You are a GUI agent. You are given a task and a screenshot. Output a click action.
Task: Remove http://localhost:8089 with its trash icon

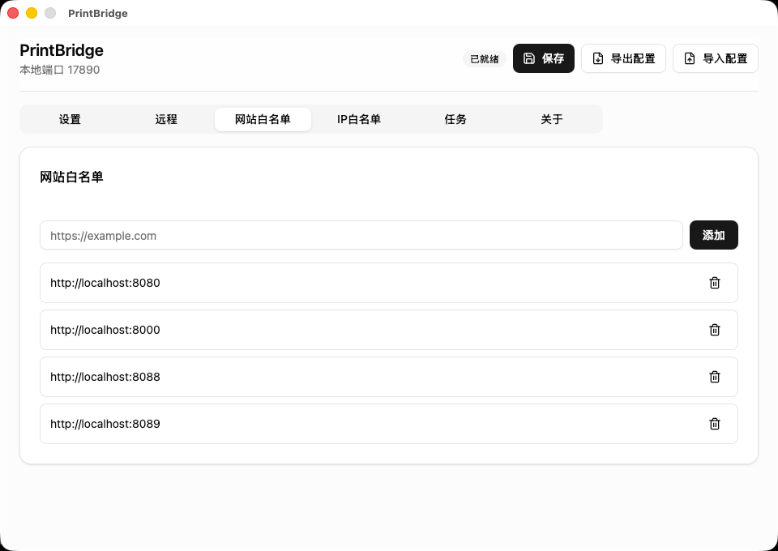click(x=715, y=424)
